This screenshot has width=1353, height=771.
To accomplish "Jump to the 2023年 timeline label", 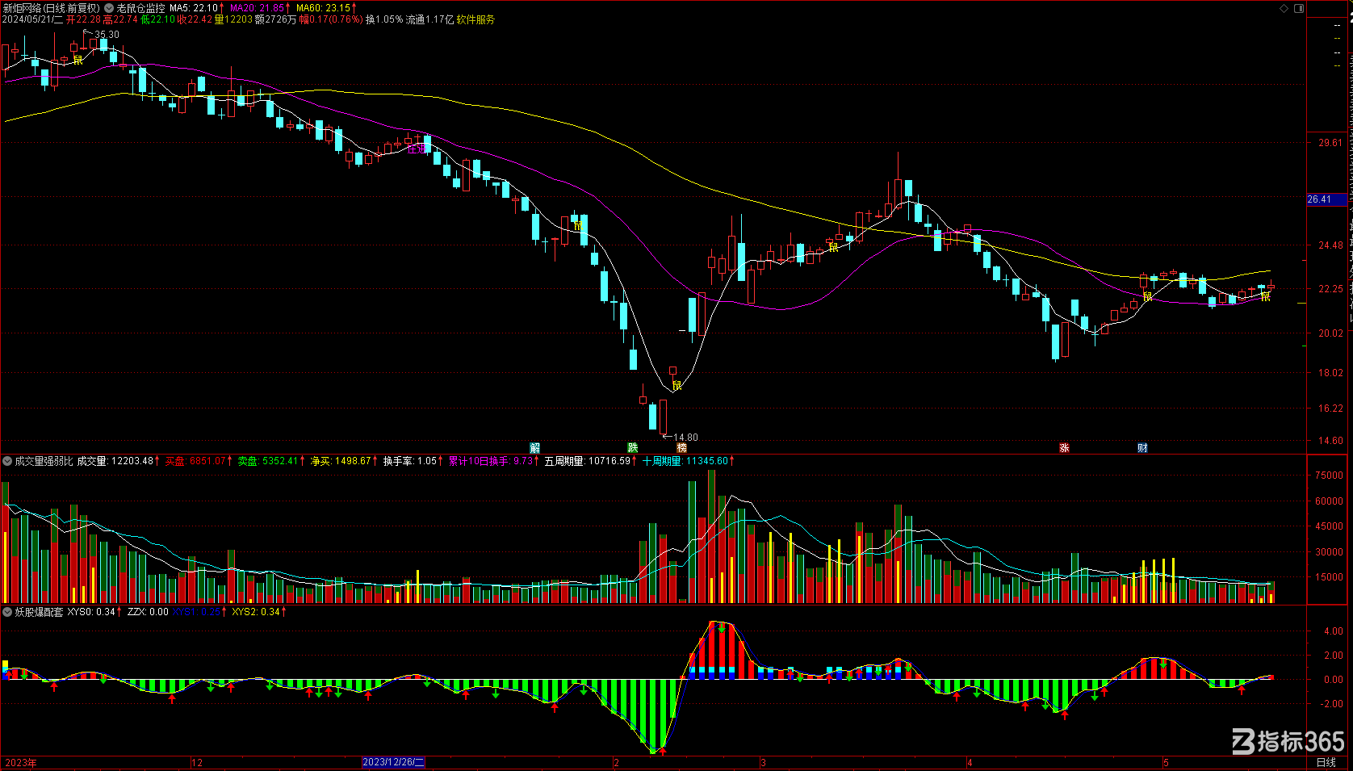I will pos(21,762).
